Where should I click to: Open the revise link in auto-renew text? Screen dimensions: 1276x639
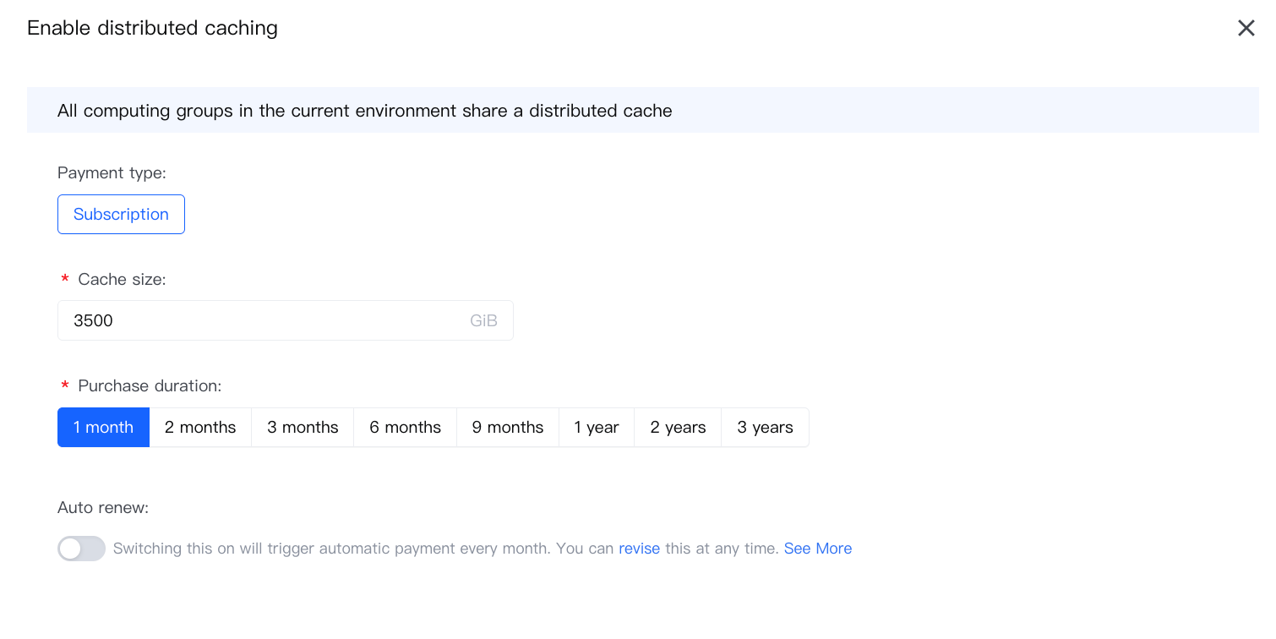tap(639, 549)
